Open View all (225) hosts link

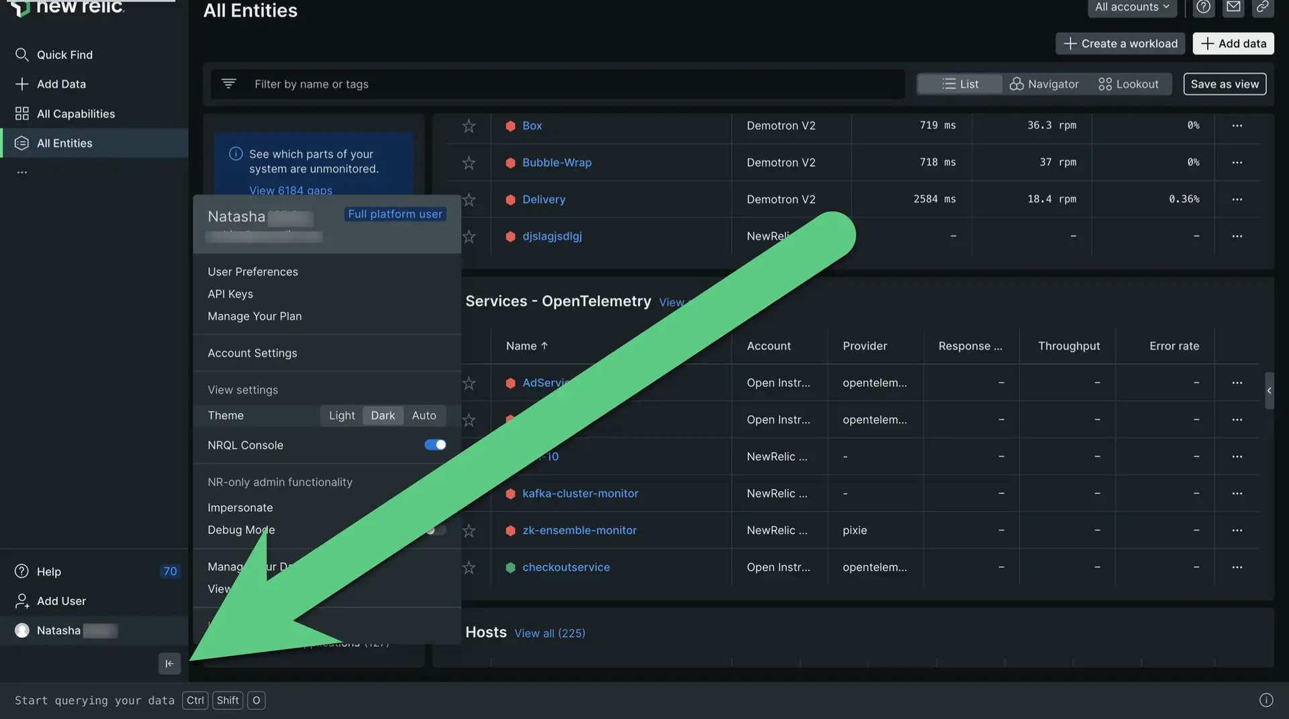click(549, 632)
